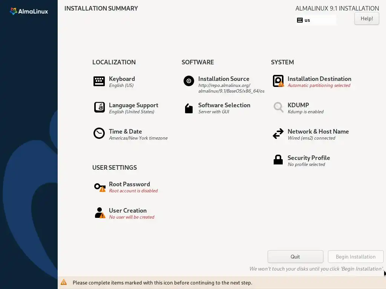
Task: Open Installation Source title
Action: (x=224, y=79)
